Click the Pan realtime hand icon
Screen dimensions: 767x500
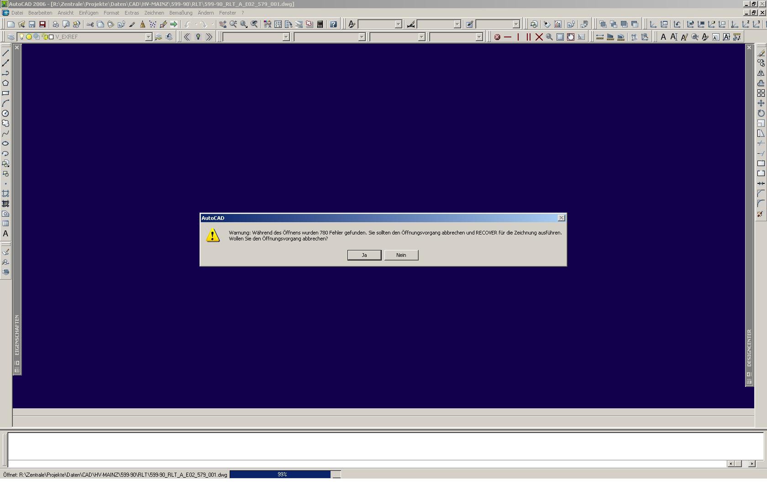pos(223,24)
